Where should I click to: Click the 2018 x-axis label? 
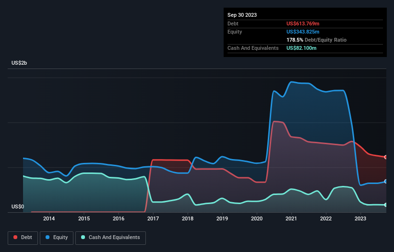188,218
